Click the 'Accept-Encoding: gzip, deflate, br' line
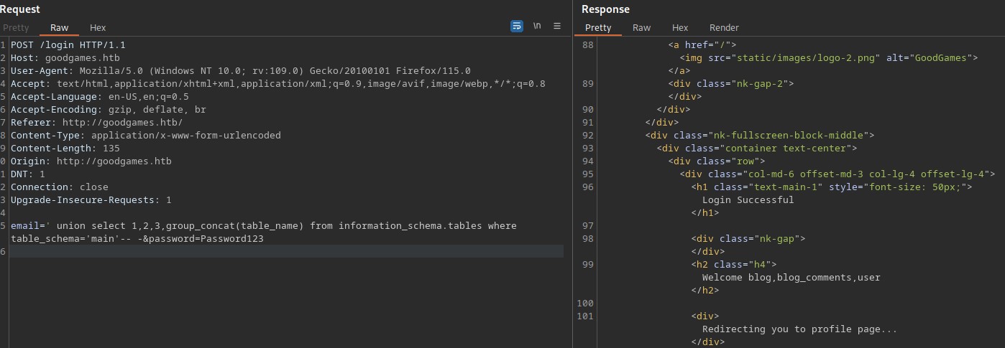Screen dimensions: 1005x348 [x=109, y=109]
